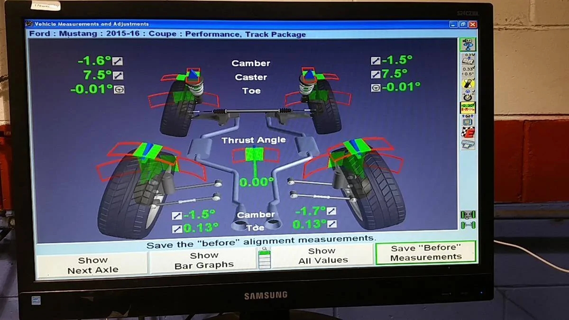Viewport: 569px width, 320px height.
Task: Click the checkered flag E icon
Action: click(x=468, y=132)
